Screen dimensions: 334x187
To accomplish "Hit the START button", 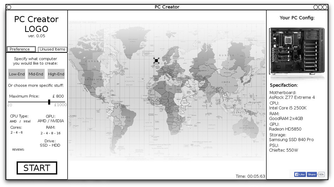I will (x=37, y=168).
